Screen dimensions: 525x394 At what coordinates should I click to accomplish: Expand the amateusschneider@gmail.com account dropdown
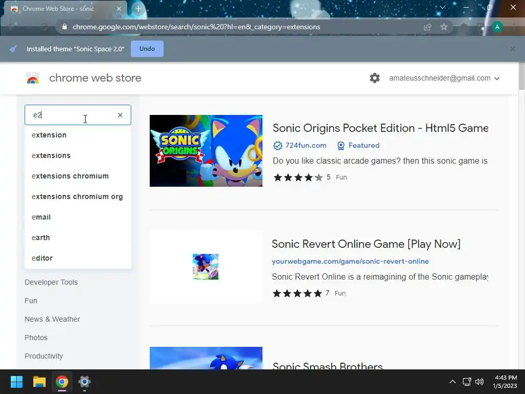445,78
